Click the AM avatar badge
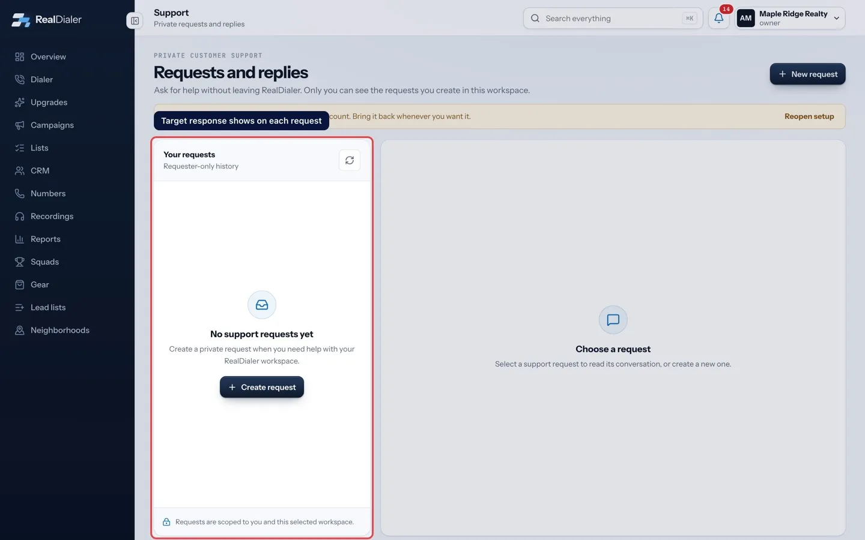865x540 pixels. [745, 18]
